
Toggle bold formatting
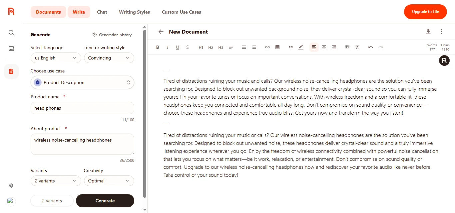click(158, 48)
